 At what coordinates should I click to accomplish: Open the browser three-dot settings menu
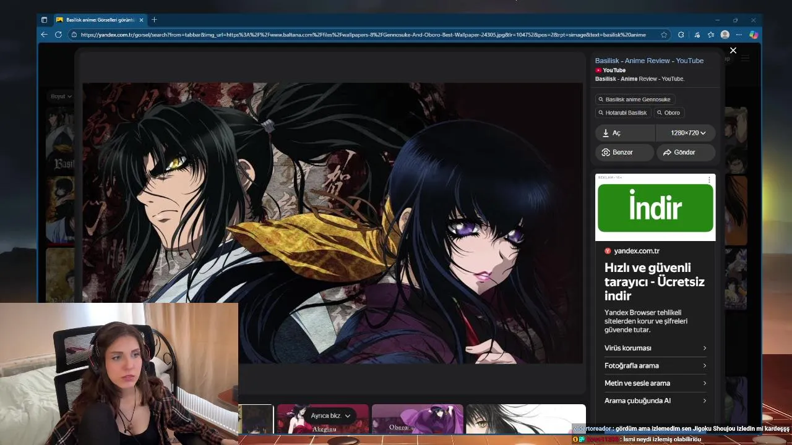pyautogui.click(x=739, y=35)
